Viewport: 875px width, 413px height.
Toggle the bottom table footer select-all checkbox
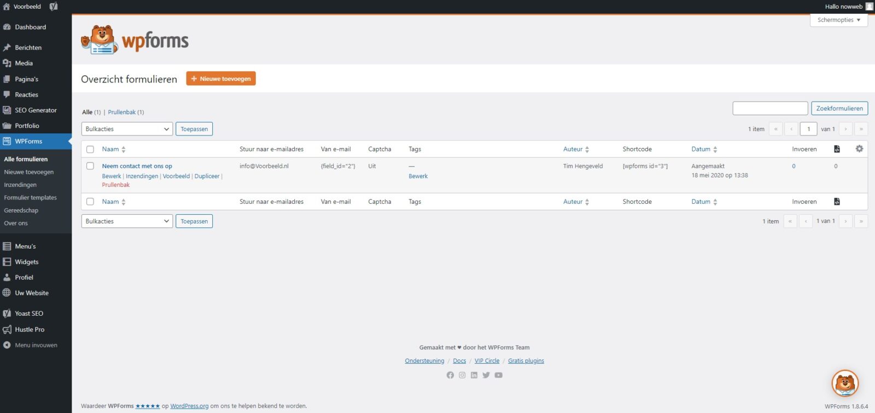click(x=90, y=202)
